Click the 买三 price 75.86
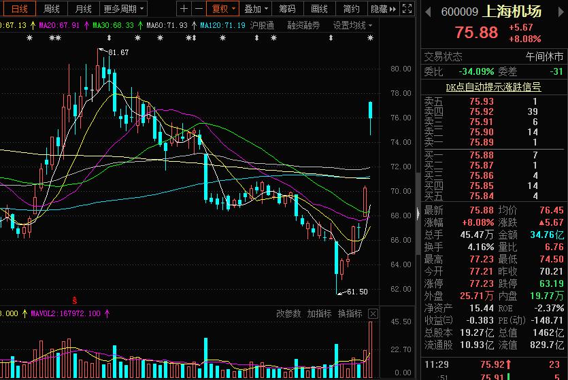 (x=482, y=175)
